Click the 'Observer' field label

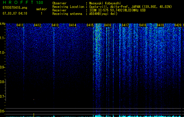point(59,3)
